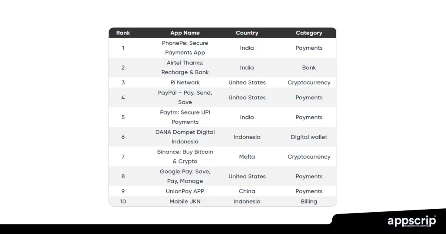Viewport: 446px width, 234px height.
Task: Click Binance: Buy Bitcoin & Crypto
Action: point(185,156)
